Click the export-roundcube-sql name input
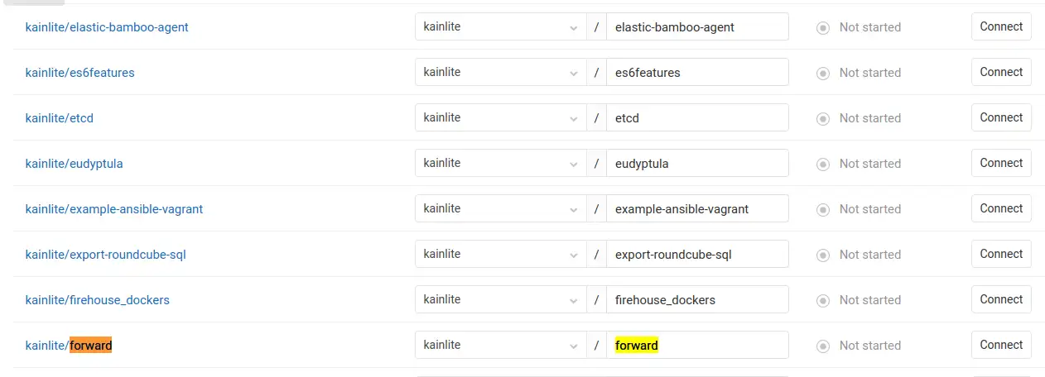 coord(697,254)
